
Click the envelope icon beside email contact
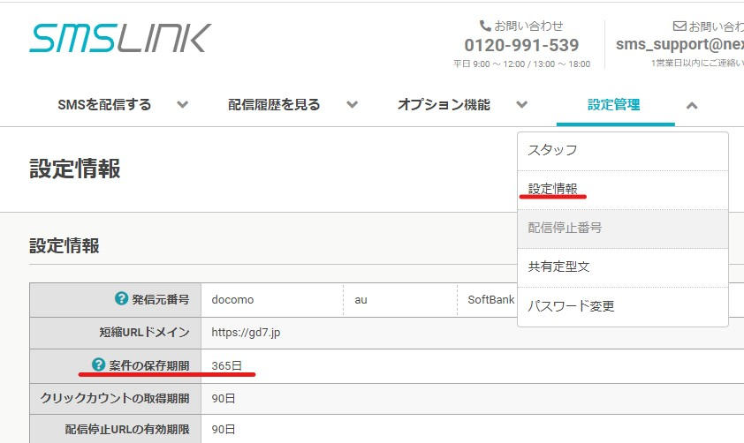[x=679, y=26]
